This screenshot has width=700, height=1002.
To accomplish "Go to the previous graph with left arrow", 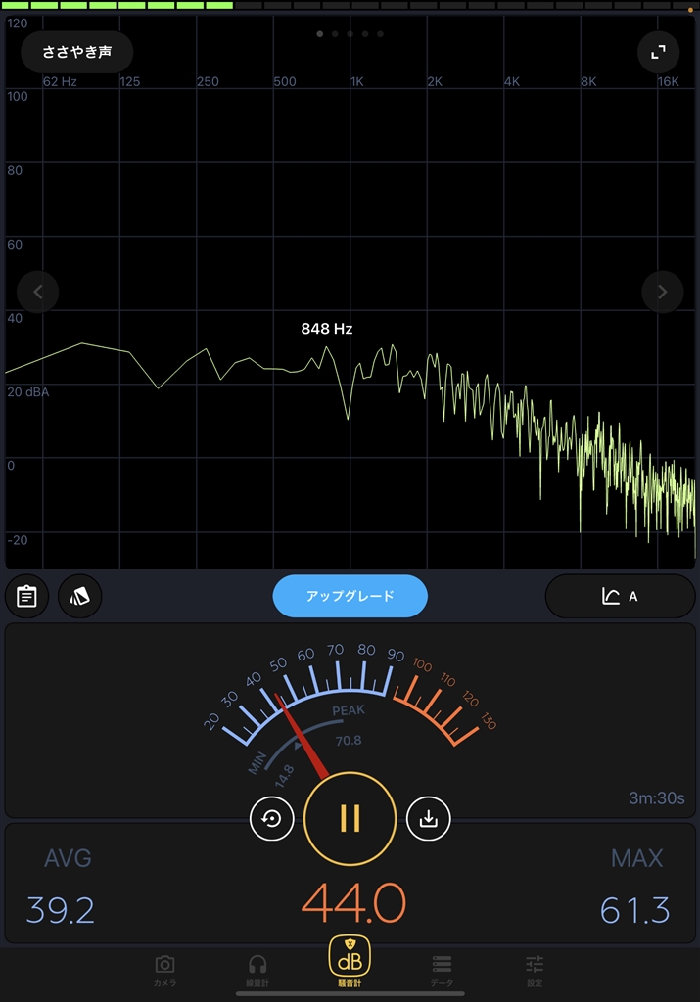I will click(x=38, y=292).
